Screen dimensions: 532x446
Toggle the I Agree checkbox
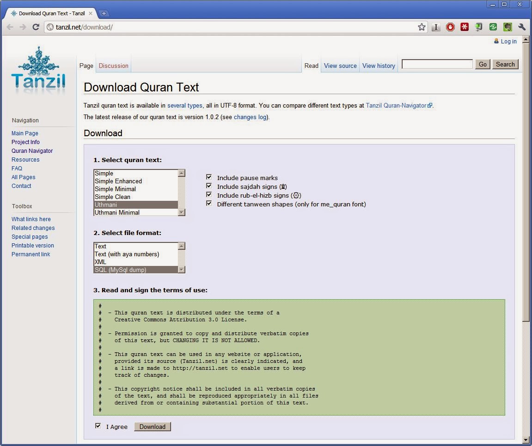[x=98, y=426]
